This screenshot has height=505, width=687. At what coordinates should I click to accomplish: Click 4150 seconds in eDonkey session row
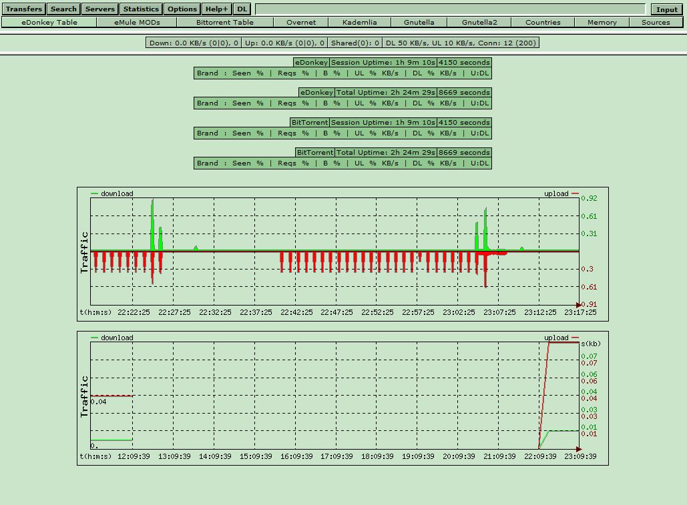coord(464,63)
